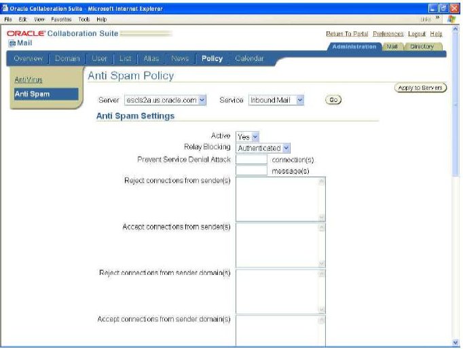Screen dimensions: 463x349
Task: Go to the Alias subtab
Action: point(151,58)
